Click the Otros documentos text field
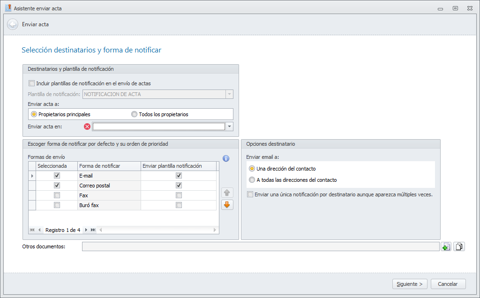480x298 pixels. pos(261,246)
